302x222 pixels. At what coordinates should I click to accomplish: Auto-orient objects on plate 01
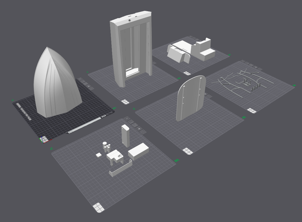tap(83, 81)
